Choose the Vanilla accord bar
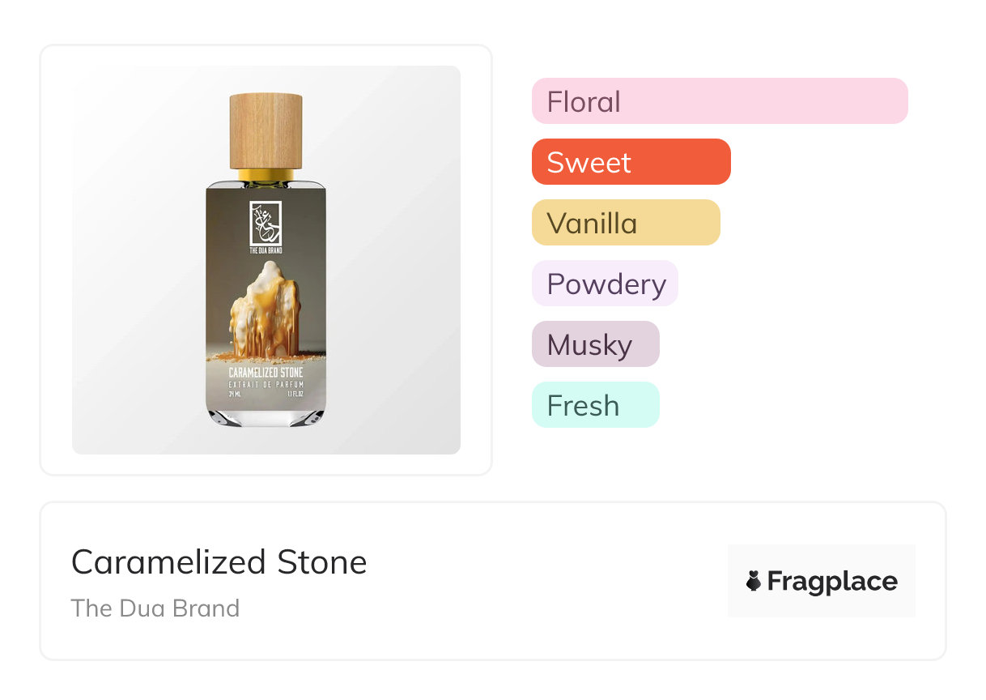 (625, 223)
